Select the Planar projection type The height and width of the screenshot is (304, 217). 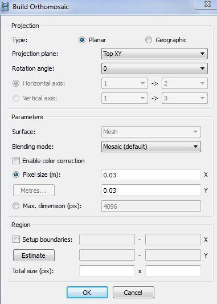[x=82, y=40]
